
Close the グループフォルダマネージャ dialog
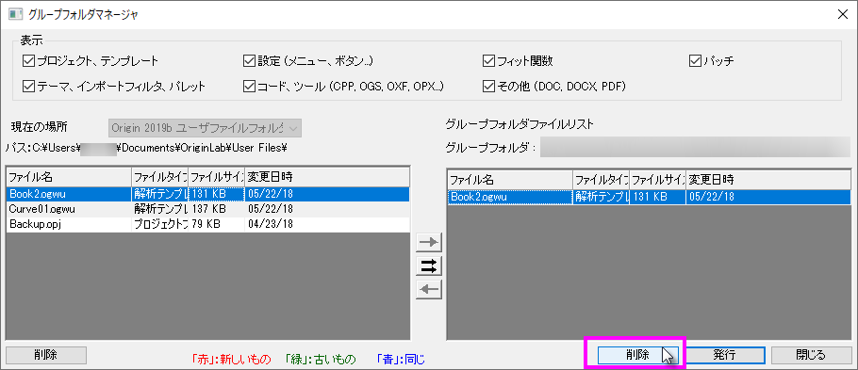point(843,14)
